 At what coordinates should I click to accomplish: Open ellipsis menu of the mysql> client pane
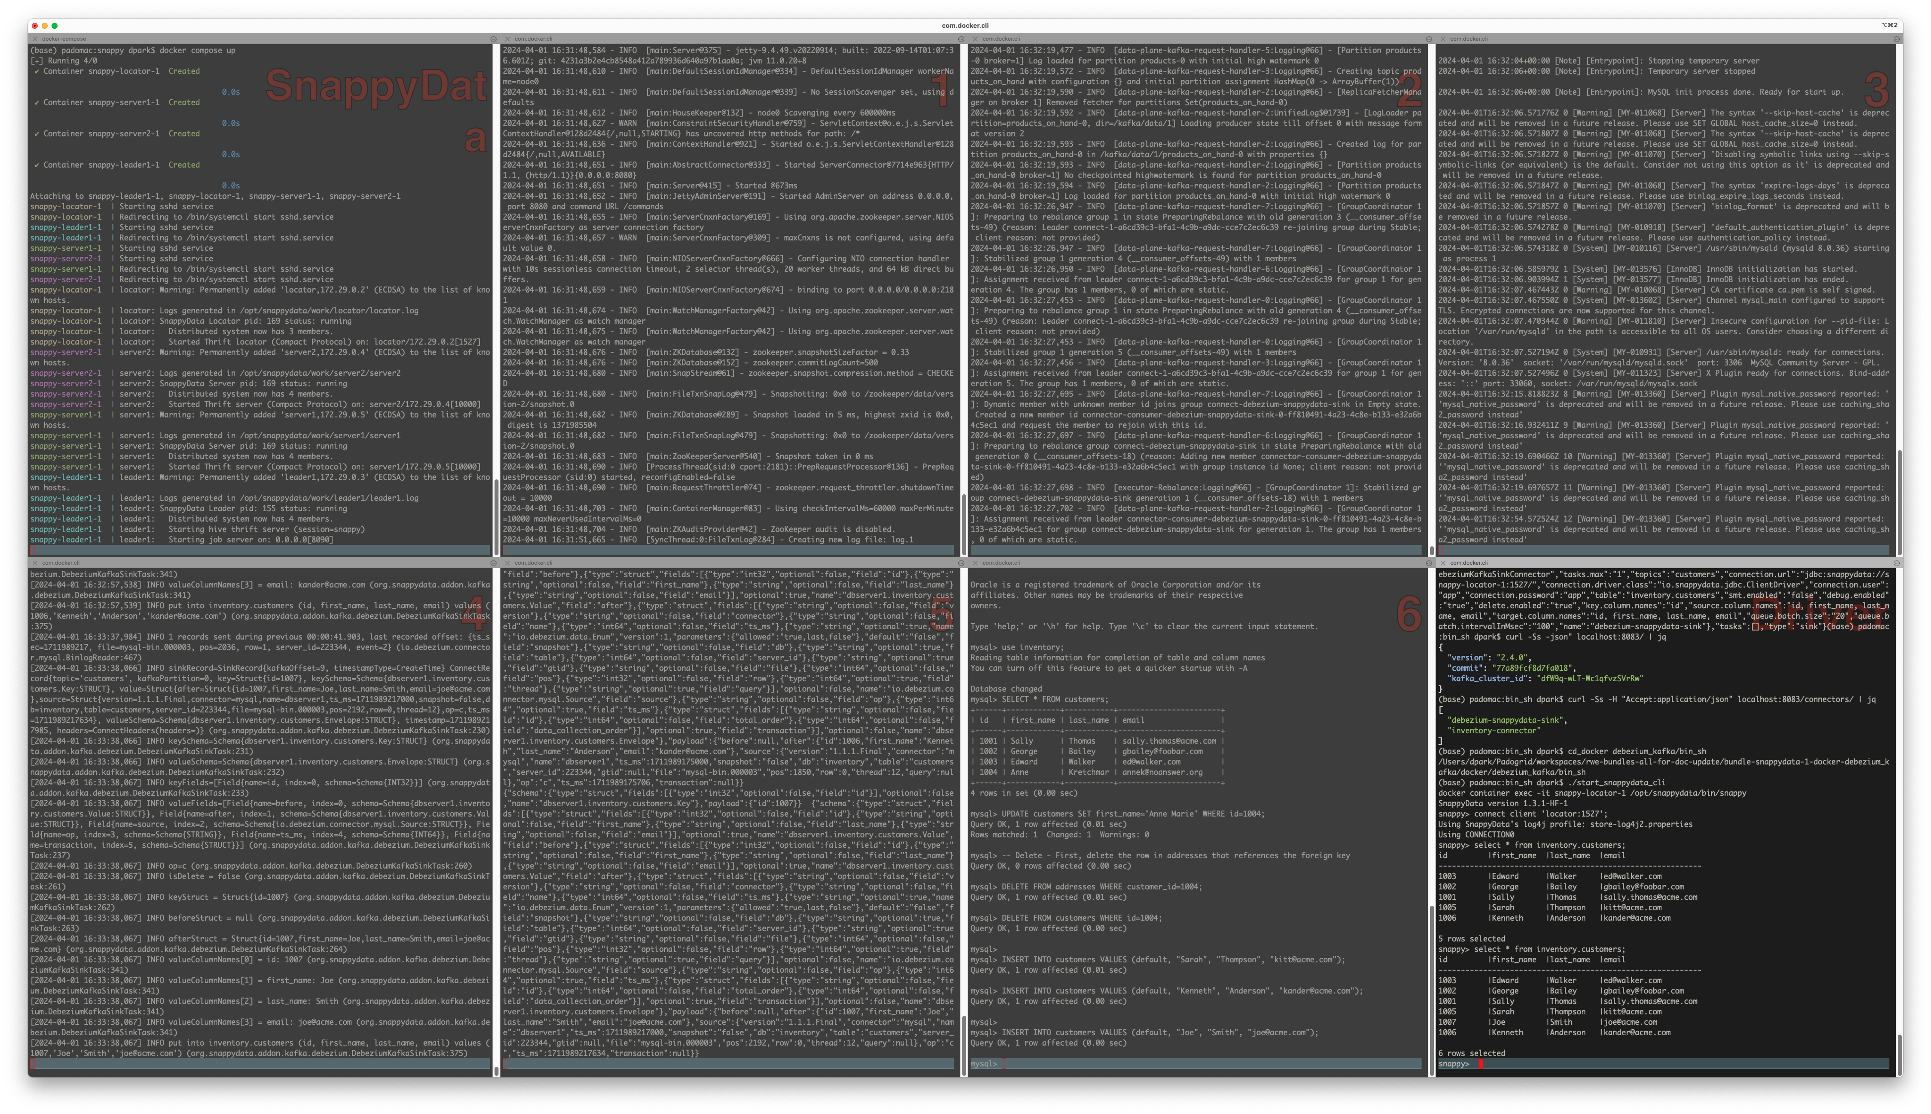[x=1429, y=563]
